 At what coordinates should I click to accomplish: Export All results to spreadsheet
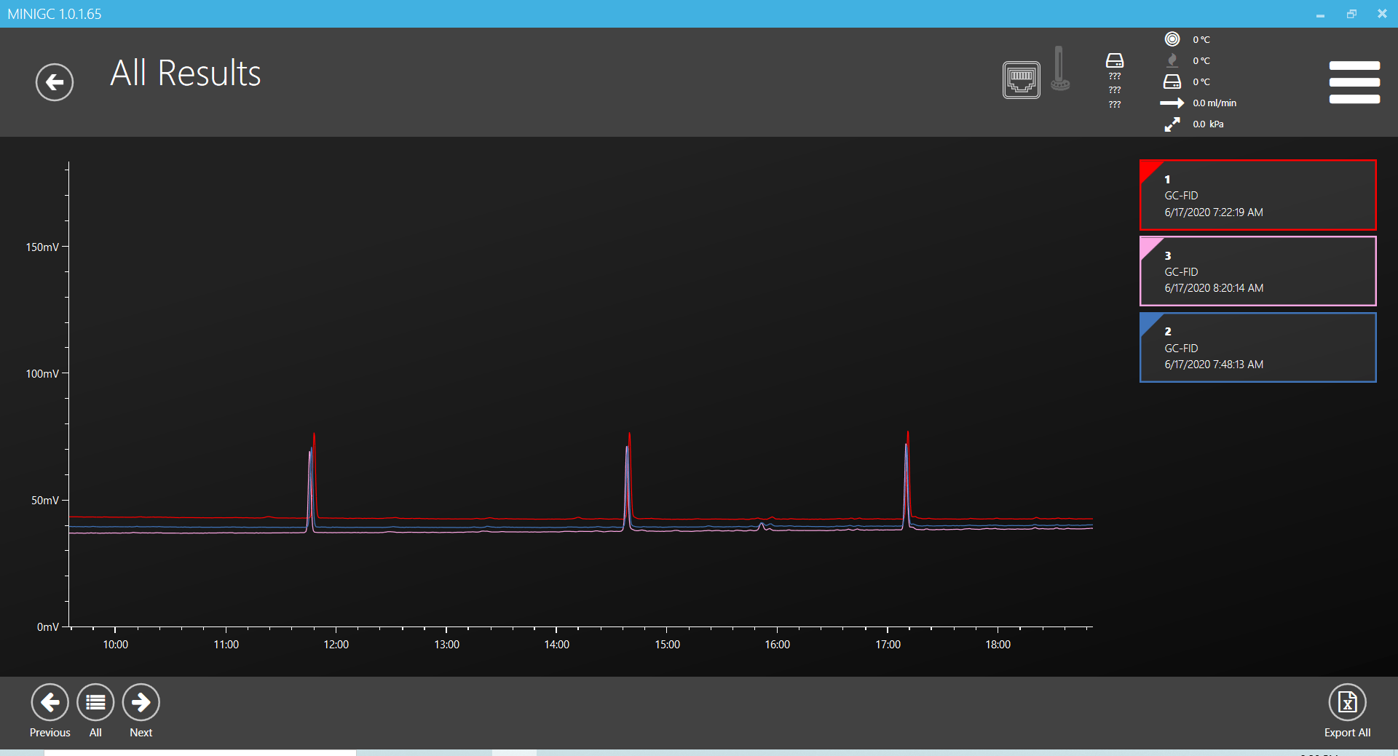1346,702
